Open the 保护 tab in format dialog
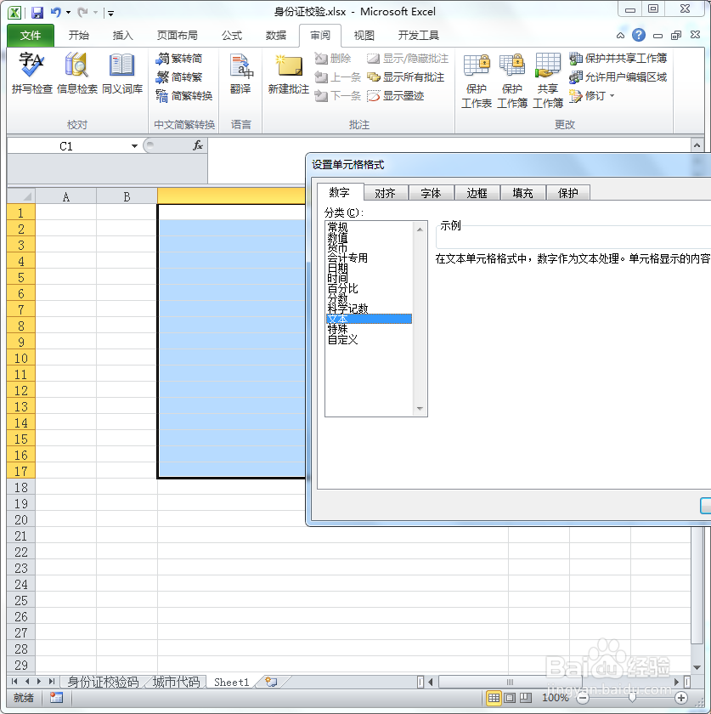 click(567, 193)
